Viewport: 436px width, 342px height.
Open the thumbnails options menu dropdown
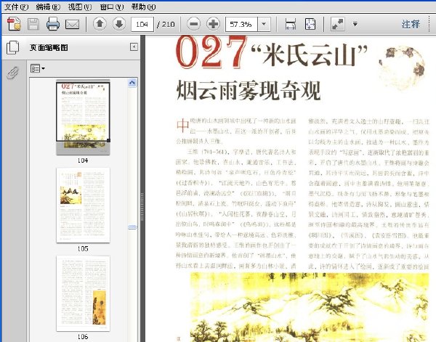38,68
